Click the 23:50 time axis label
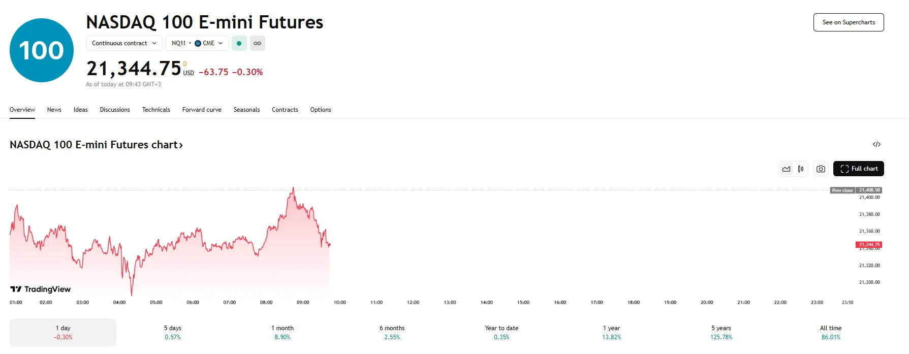909x354 pixels. click(x=848, y=303)
